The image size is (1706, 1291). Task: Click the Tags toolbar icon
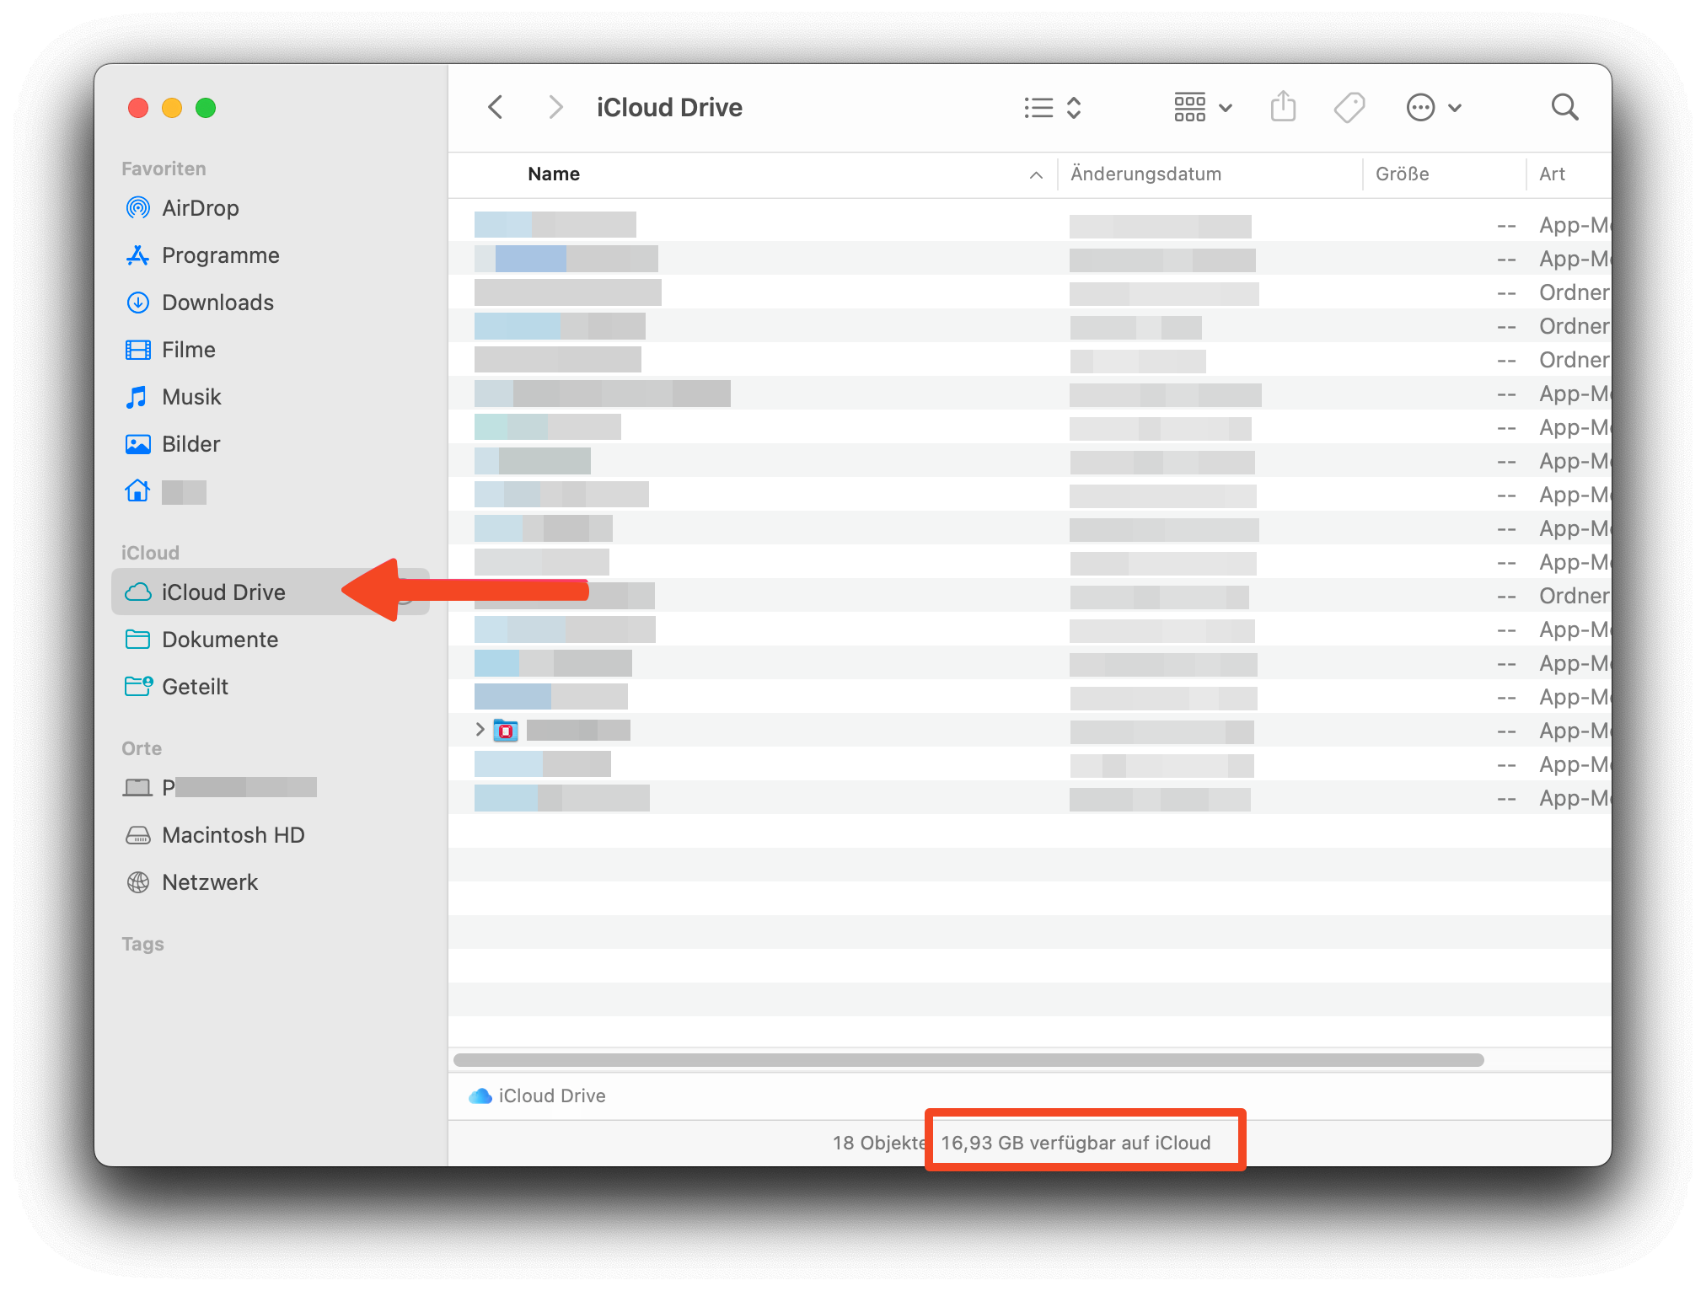click(x=1349, y=108)
